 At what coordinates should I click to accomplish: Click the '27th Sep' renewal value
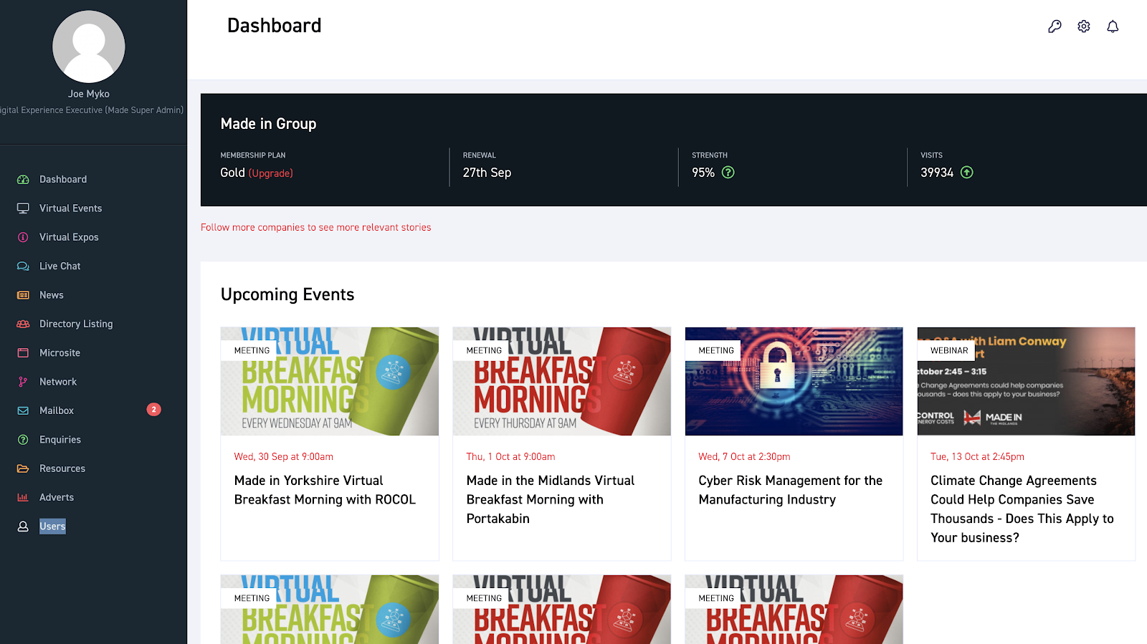pyautogui.click(x=487, y=173)
